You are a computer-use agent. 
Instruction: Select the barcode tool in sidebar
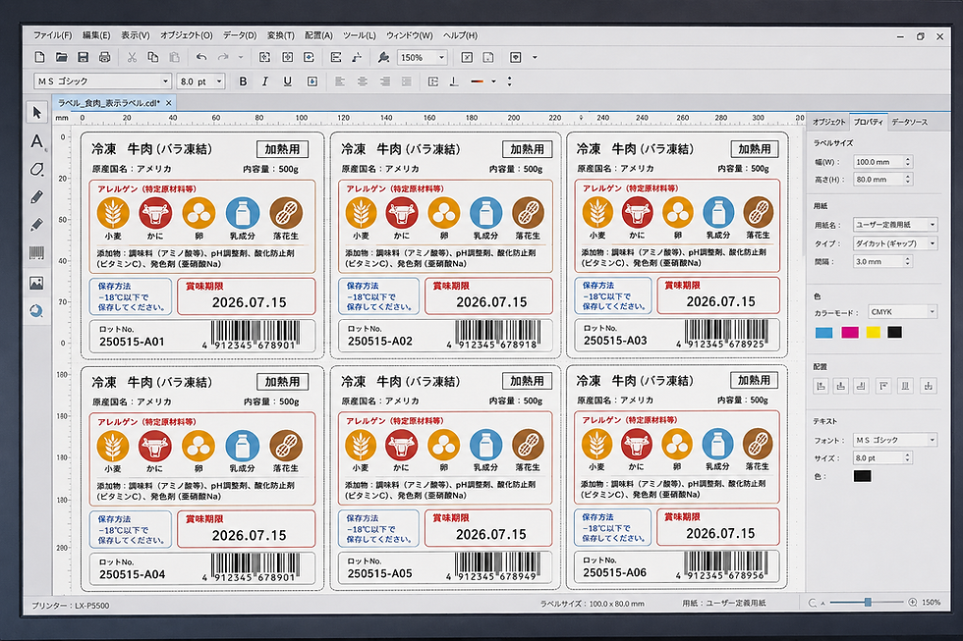click(37, 252)
